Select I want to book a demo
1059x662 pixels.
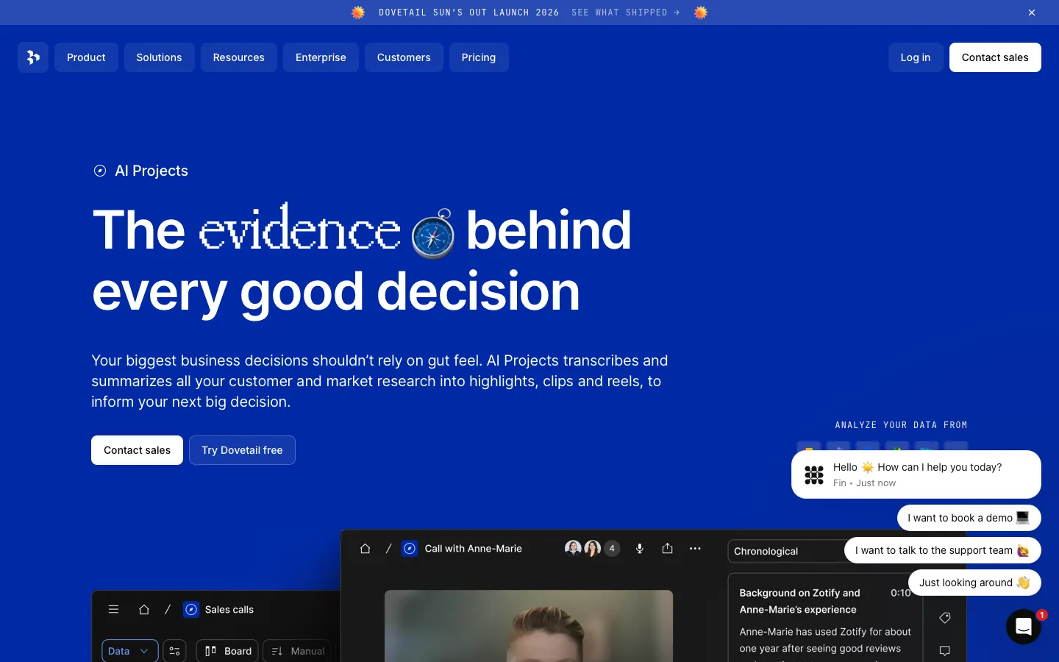pos(969,518)
